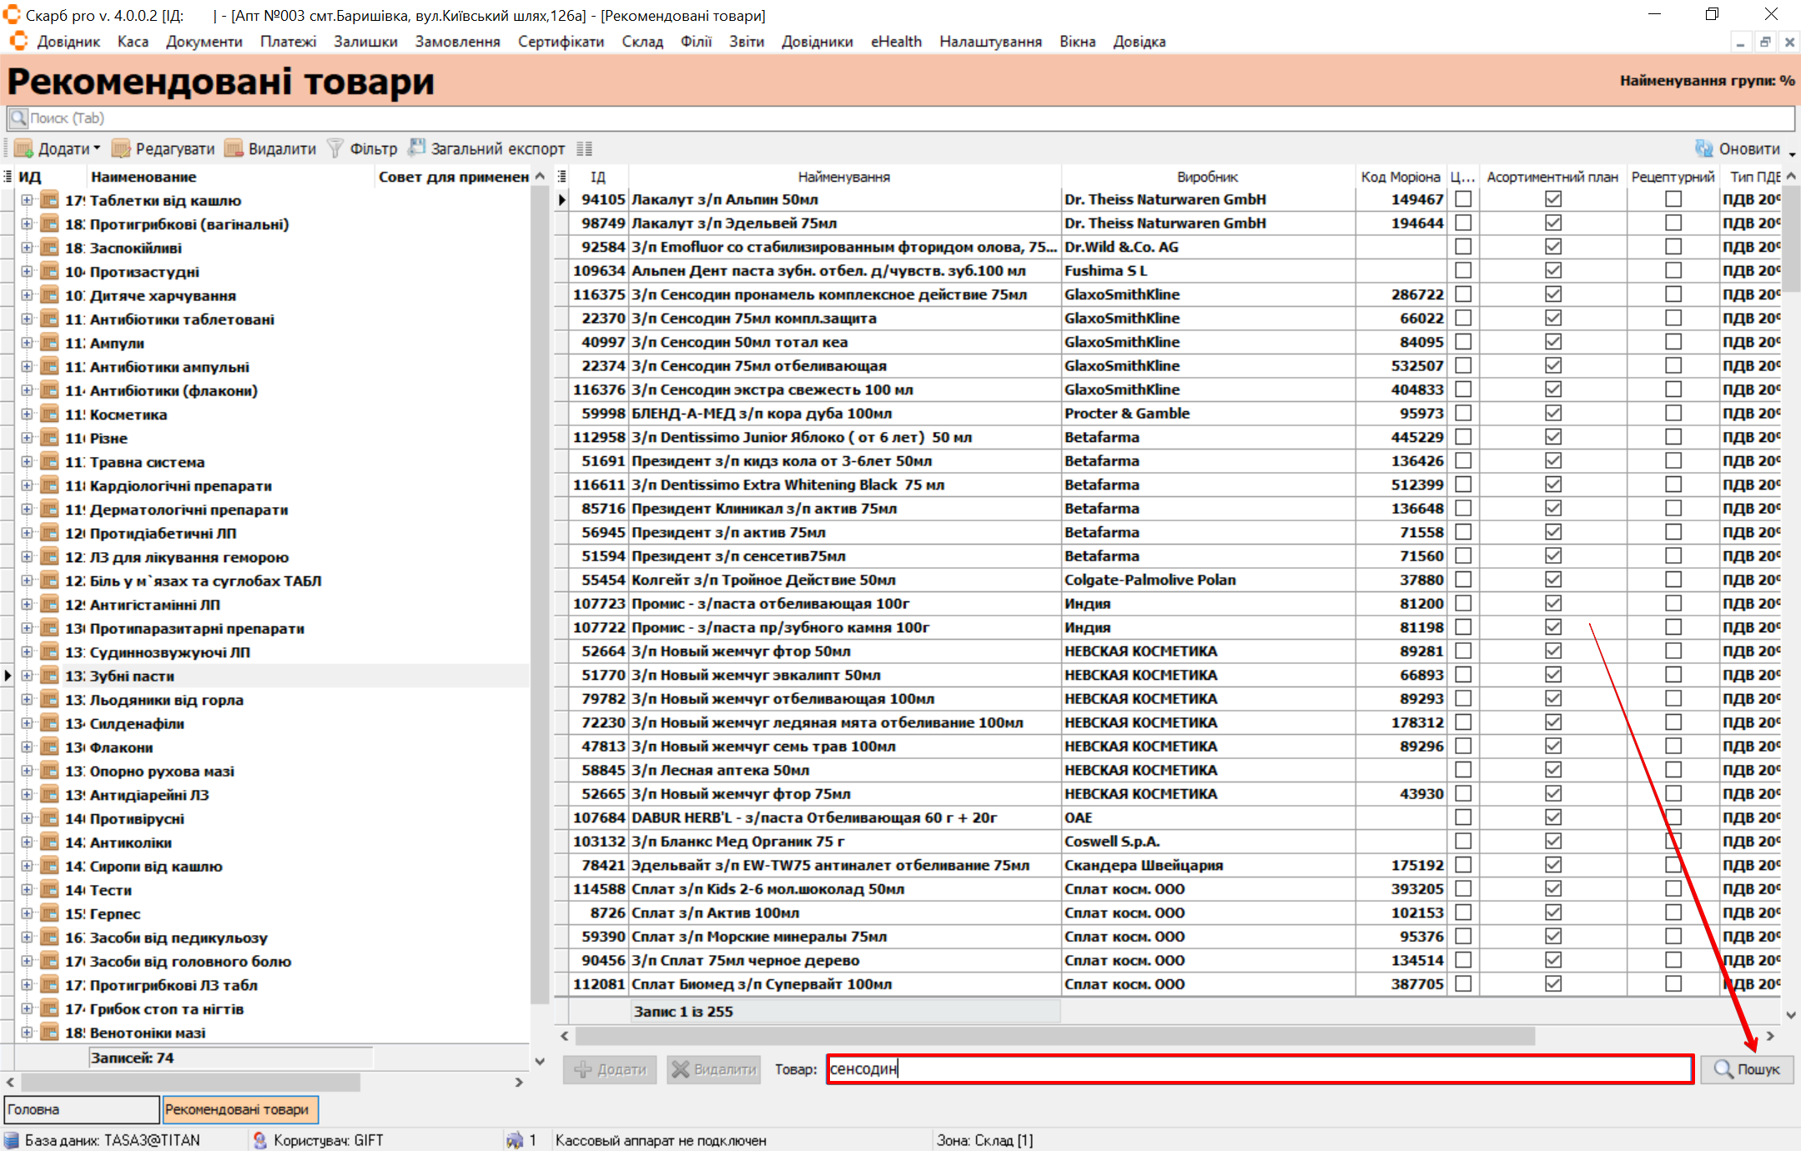Expand the Зубні пасти tree node
This screenshot has height=1151, width=1801.
28,676
